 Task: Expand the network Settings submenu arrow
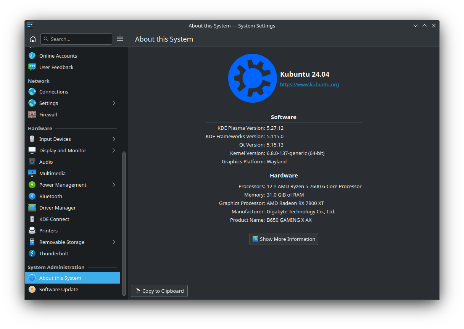(x=114, y=103)
